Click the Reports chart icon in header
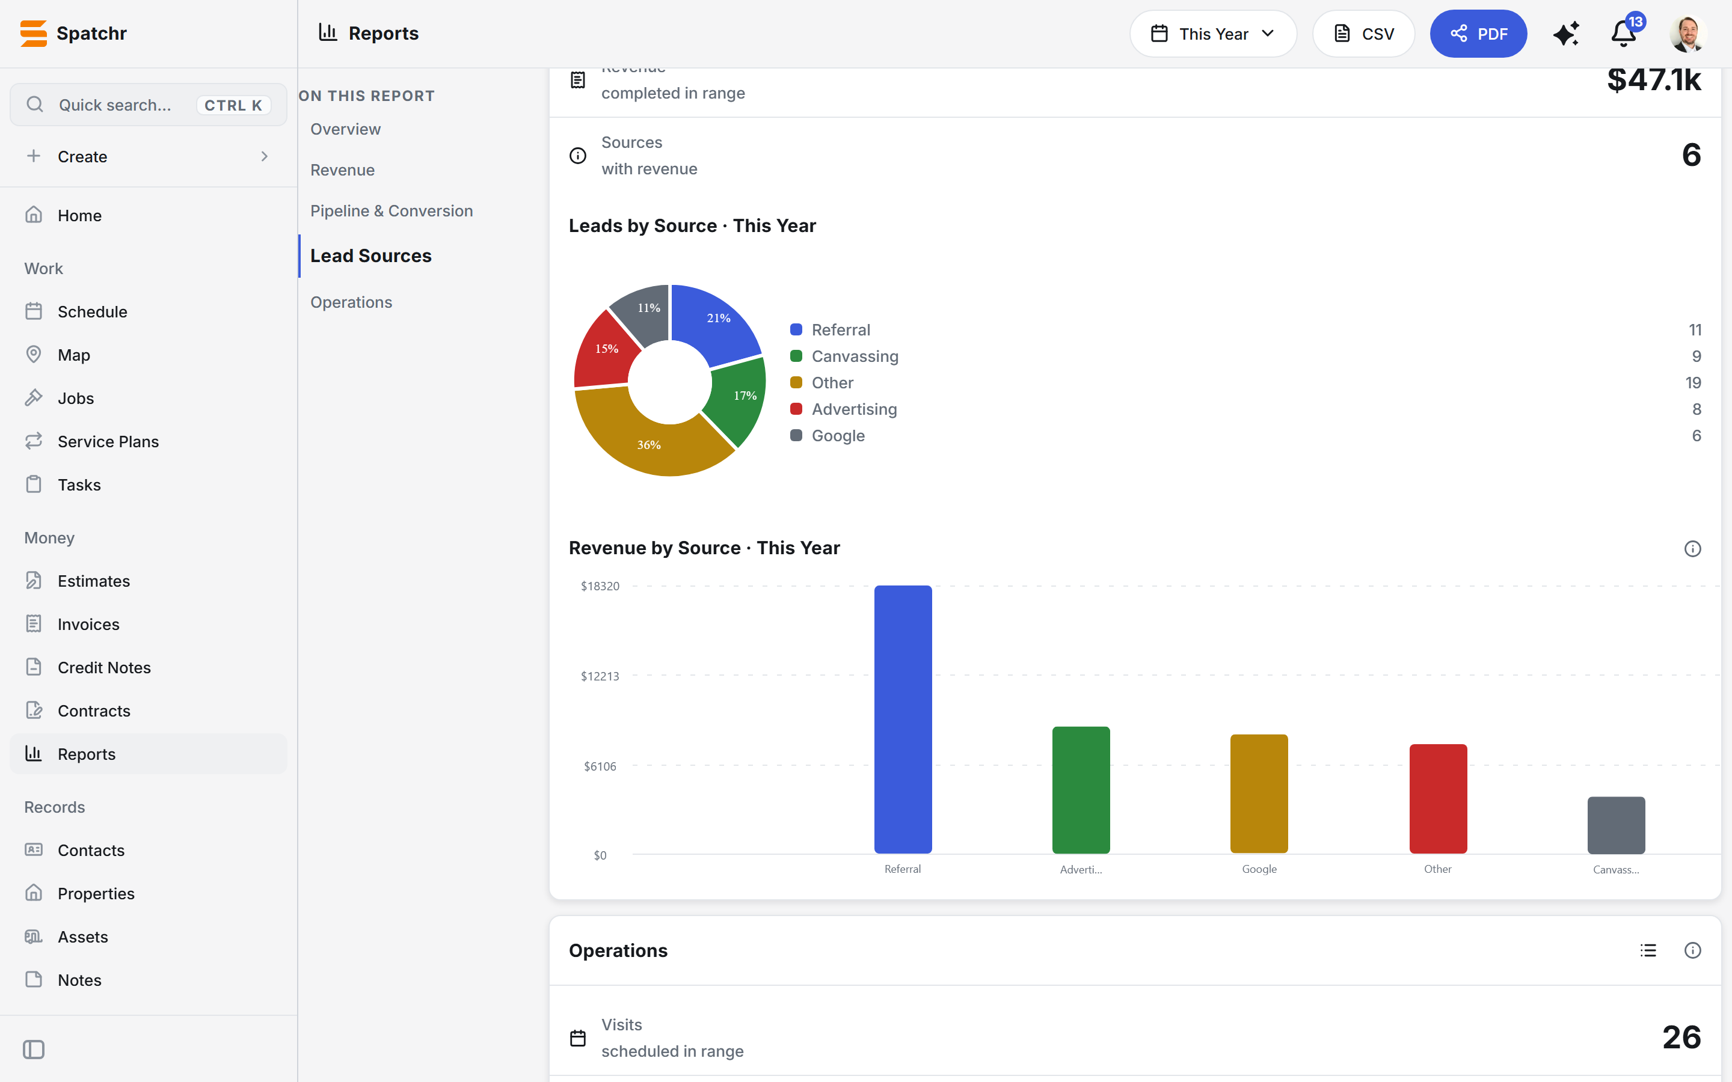Screen dimensions: 1732x1082 coord(328,32)
